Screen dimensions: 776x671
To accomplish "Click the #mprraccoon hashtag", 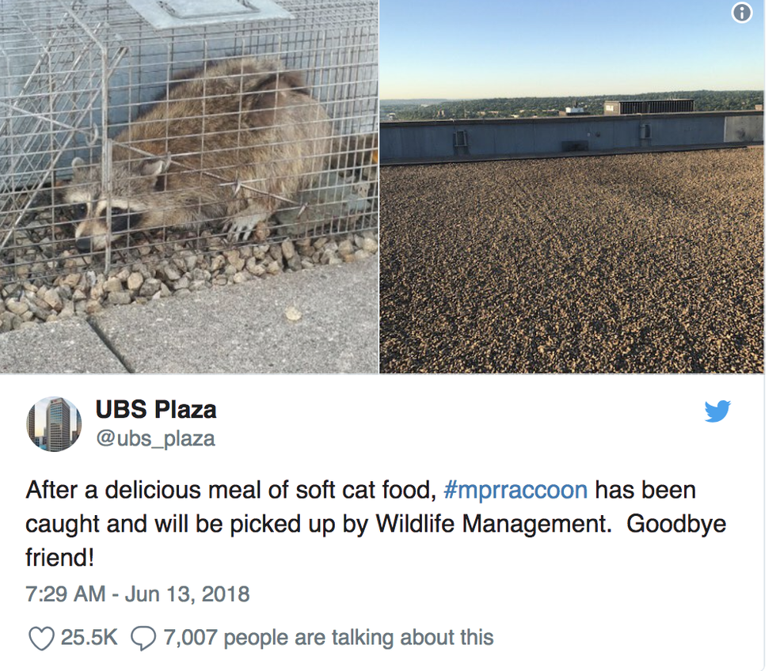I will (x=515, y=490).
